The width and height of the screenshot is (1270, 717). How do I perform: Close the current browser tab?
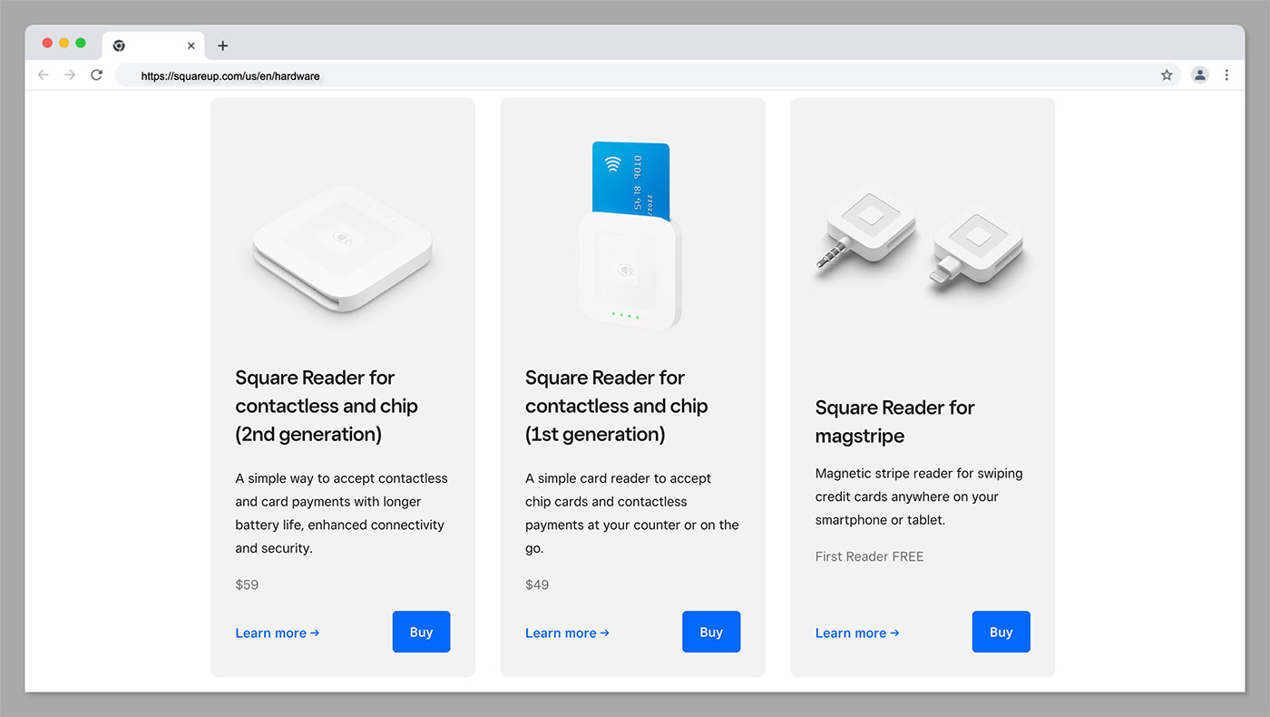(191, 44)
